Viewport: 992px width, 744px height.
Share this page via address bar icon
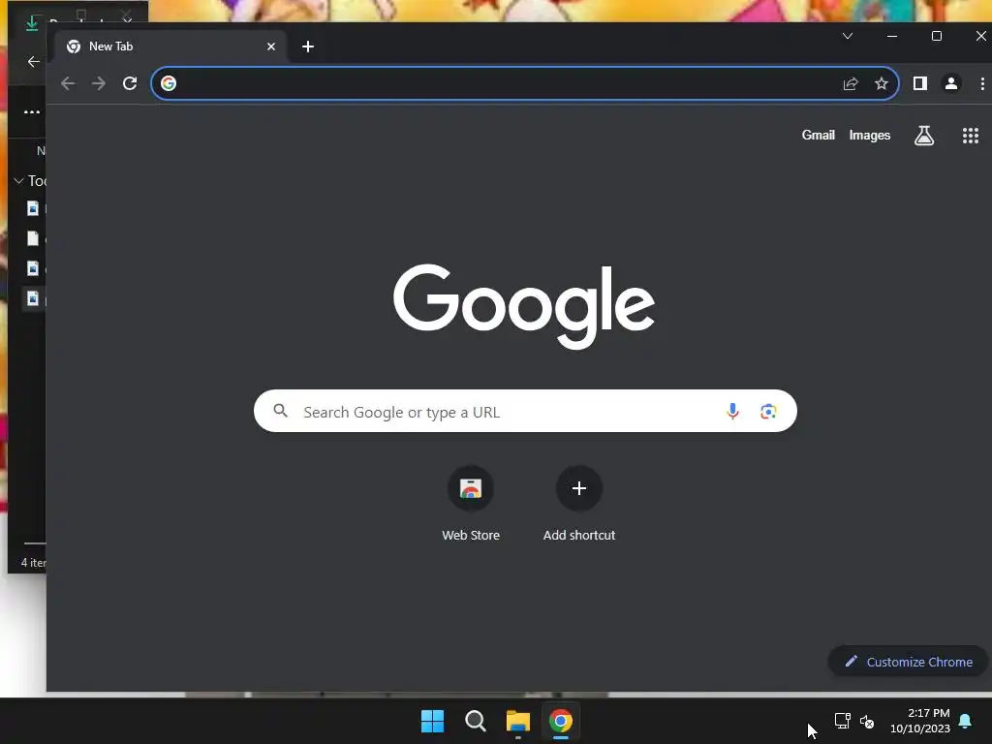pos(851,83)
